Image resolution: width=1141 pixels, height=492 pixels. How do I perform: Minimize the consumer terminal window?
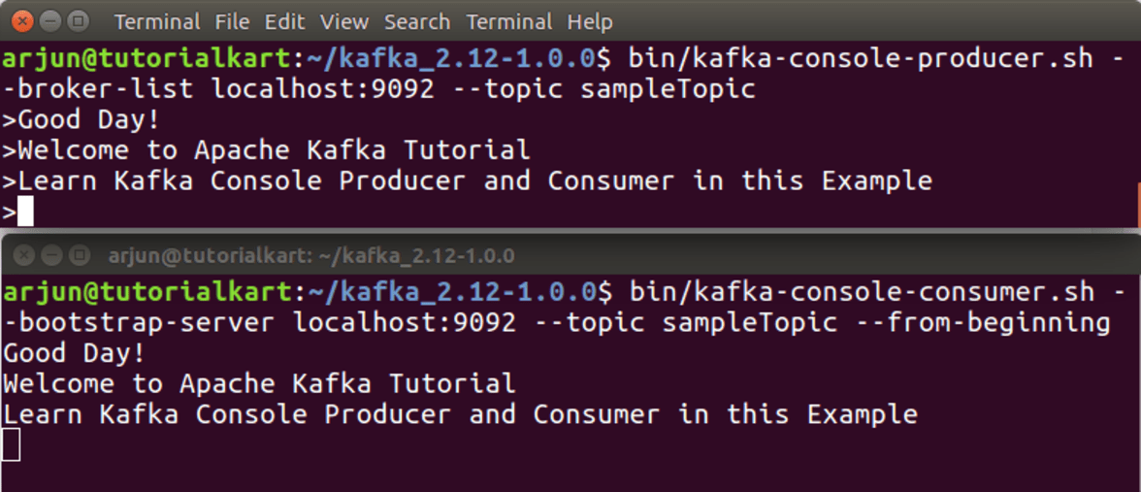tap(51, 256)
